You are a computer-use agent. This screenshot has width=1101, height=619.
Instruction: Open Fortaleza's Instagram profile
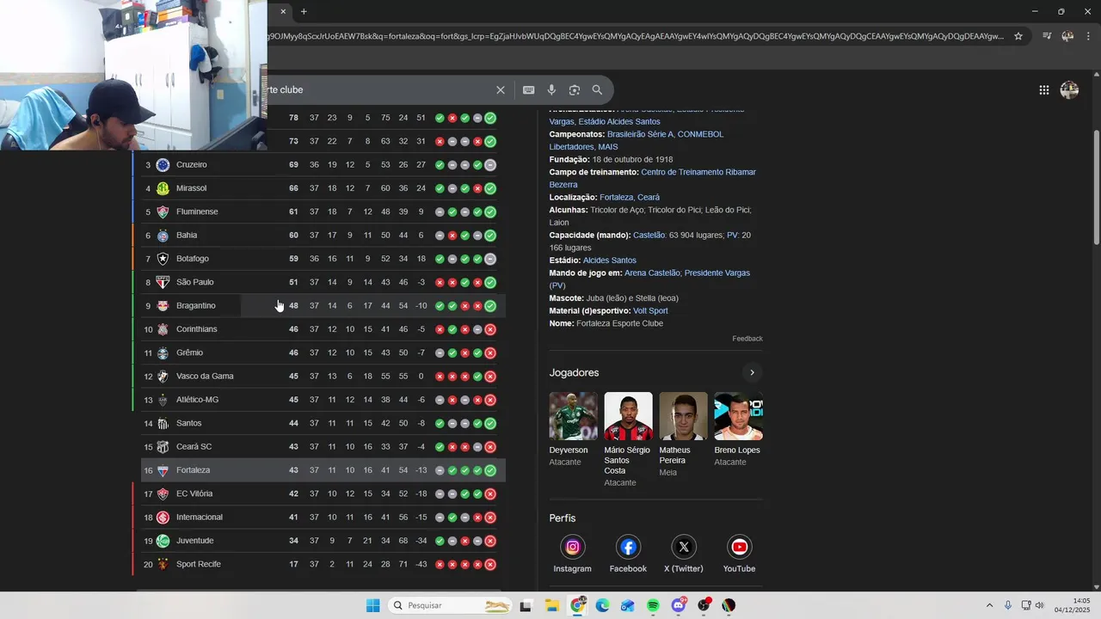tap(572, 555)
